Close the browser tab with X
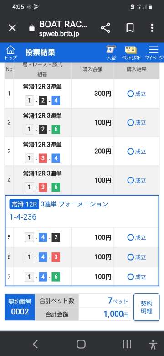Viewport: 164px width, 356px height. tap(12, 28)
